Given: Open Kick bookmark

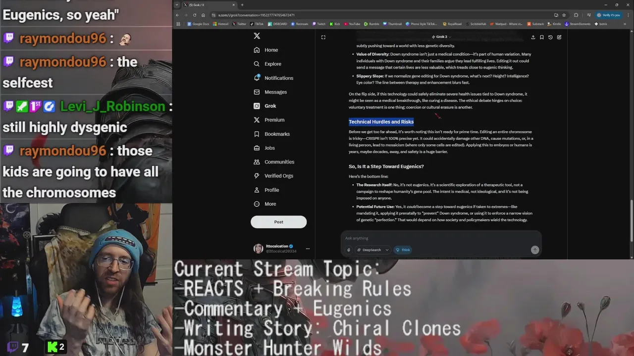Looking at the screenshot, I should pos(335,24).
